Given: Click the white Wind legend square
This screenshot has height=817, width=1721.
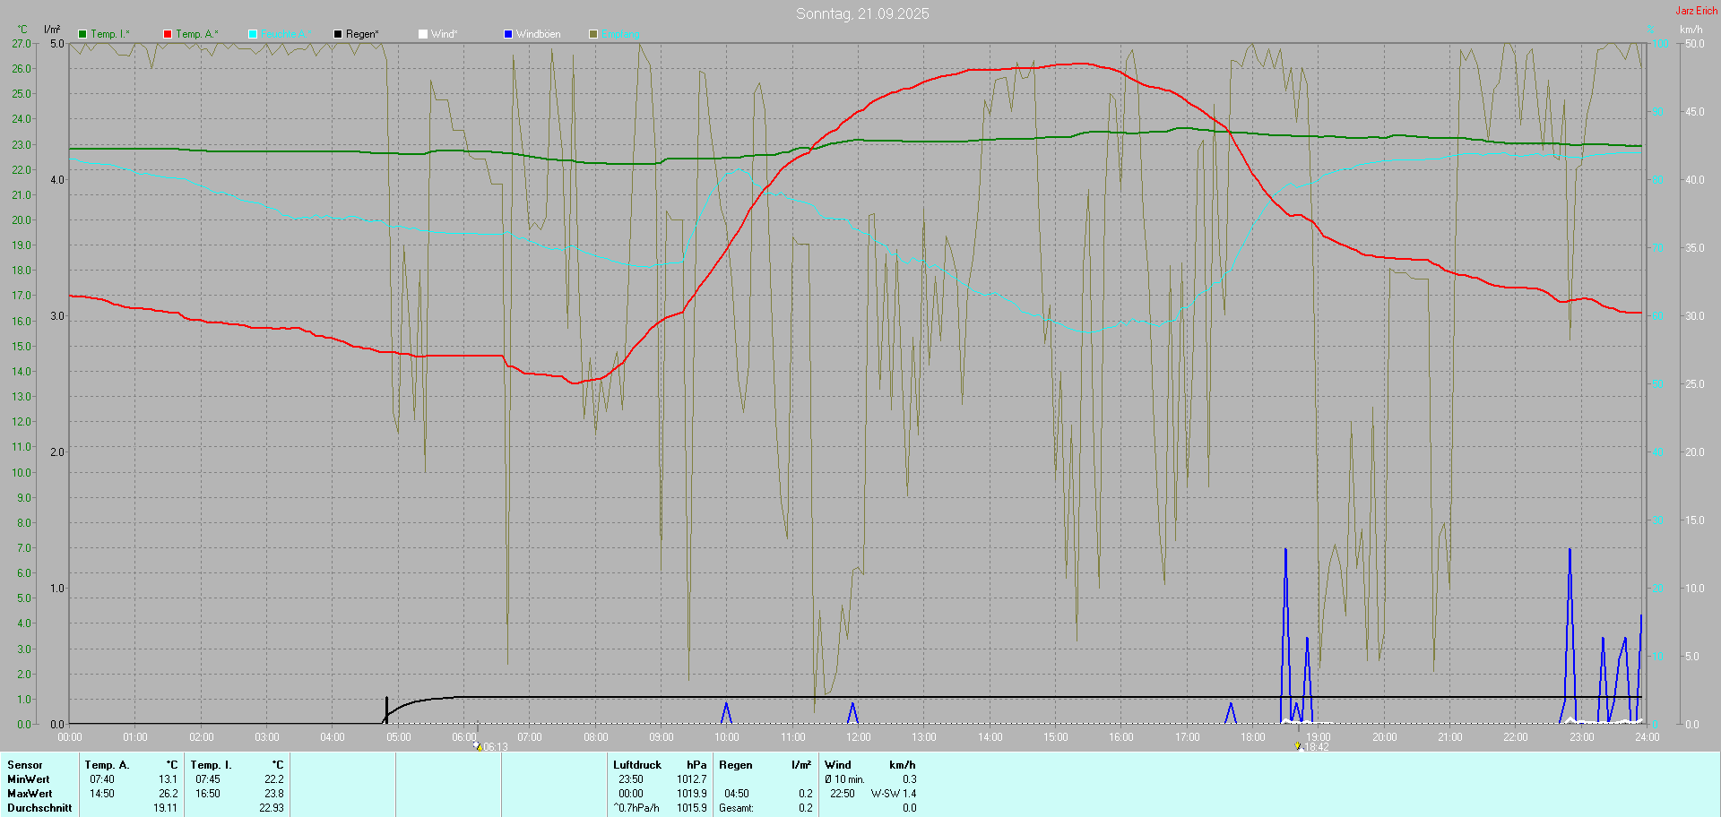Looking at the screenshot, I should coord(423,34).
